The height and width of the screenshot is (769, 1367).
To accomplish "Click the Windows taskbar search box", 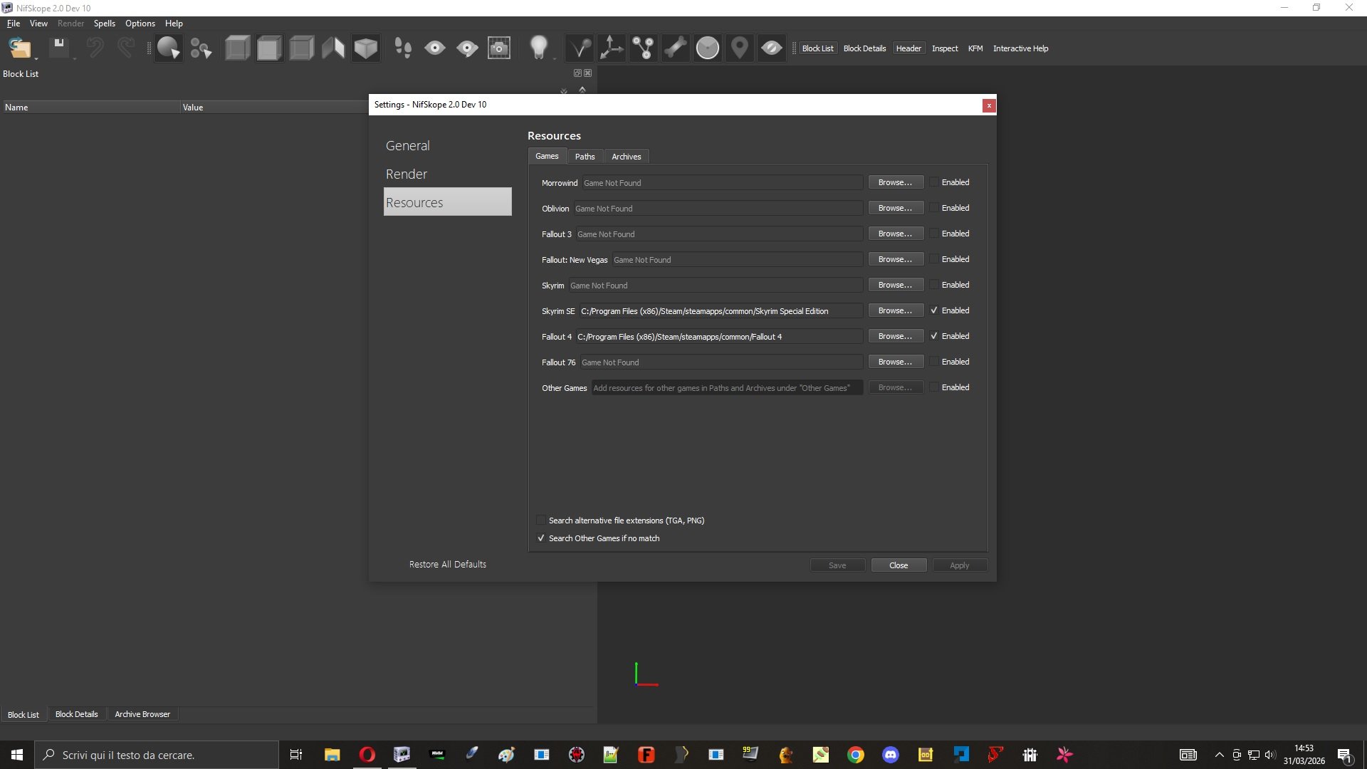I will point(157,755).
